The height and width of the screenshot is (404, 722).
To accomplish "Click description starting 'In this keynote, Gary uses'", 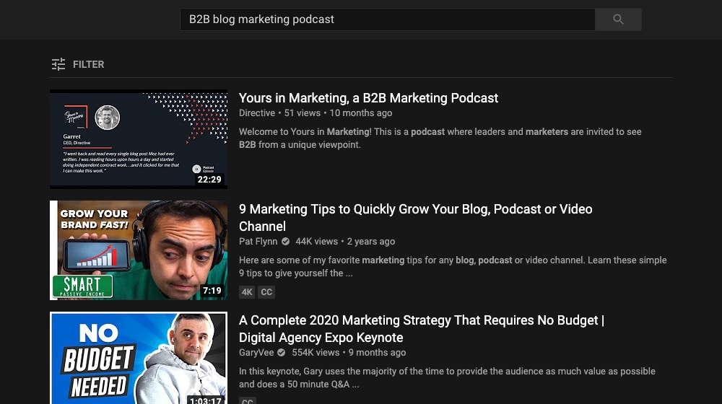I will point(447,377).
